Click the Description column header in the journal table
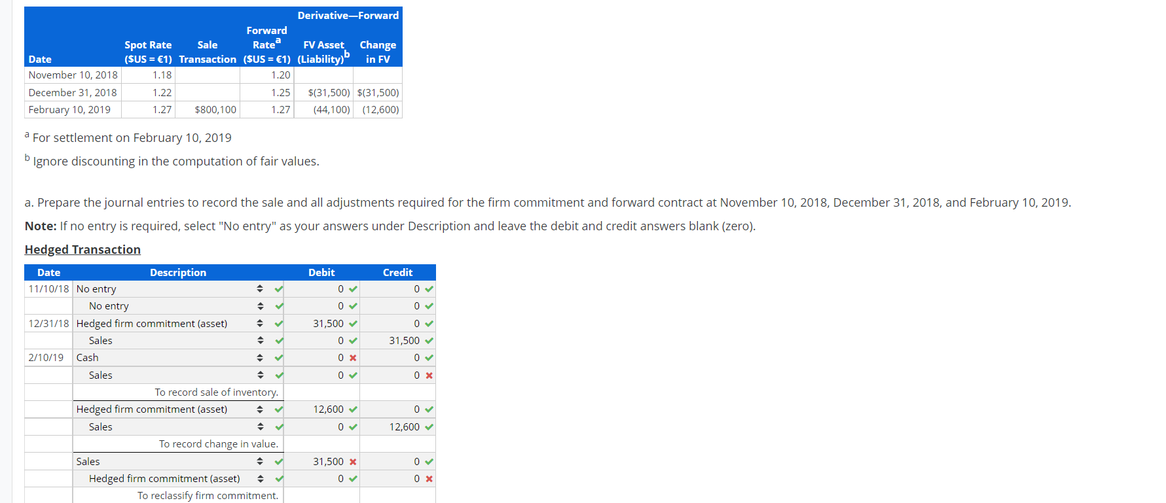Screen dimensions: 1166x503 pyautogui.click(x=178, y=273)
